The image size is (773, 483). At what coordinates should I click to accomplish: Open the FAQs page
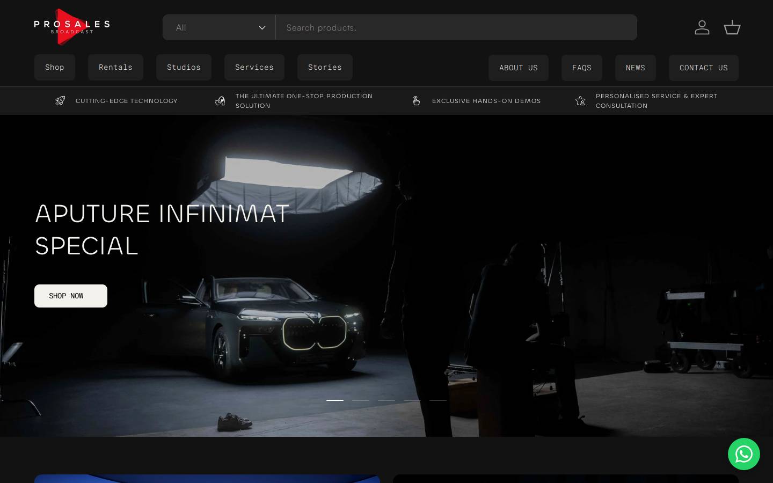582,68
